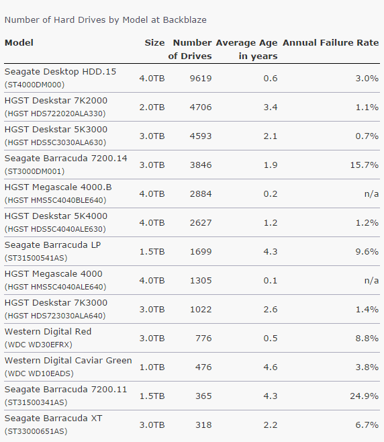The width and height of the screenshot is (384, 442).
Task: Click the Model column header
Action: click(x=19, y=43)
